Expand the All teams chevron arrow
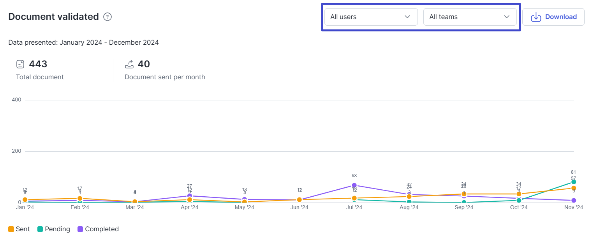Viewport: 592px width, 241px height. pos(506,17)
